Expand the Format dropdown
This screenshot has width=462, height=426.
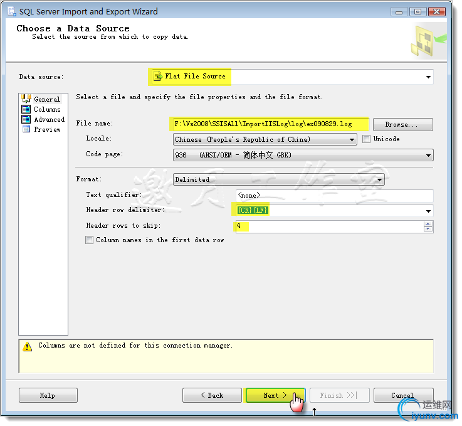click(x=379, y=180)
